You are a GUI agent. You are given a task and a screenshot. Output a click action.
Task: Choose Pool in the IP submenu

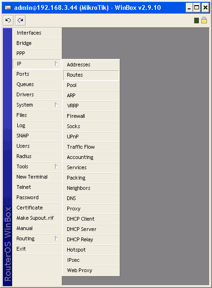[91, 85]
